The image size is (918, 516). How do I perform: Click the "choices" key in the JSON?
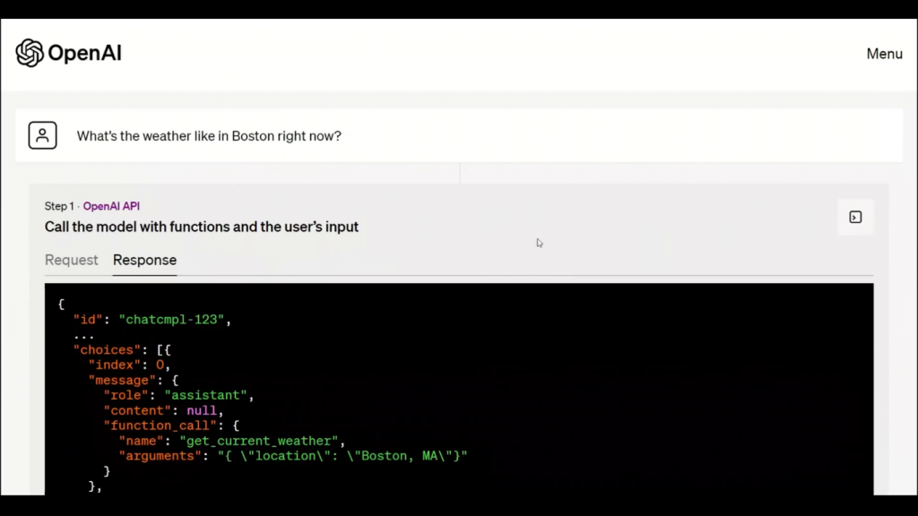pos(108,350)
